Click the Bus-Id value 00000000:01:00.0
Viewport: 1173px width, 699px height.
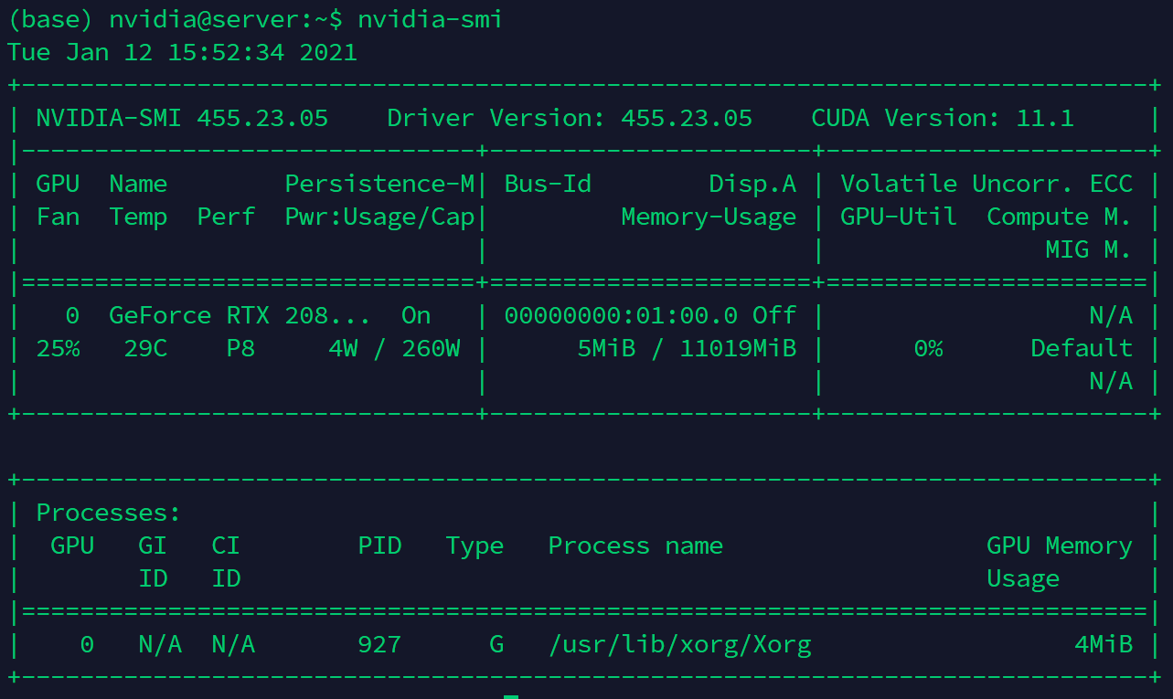621,315
